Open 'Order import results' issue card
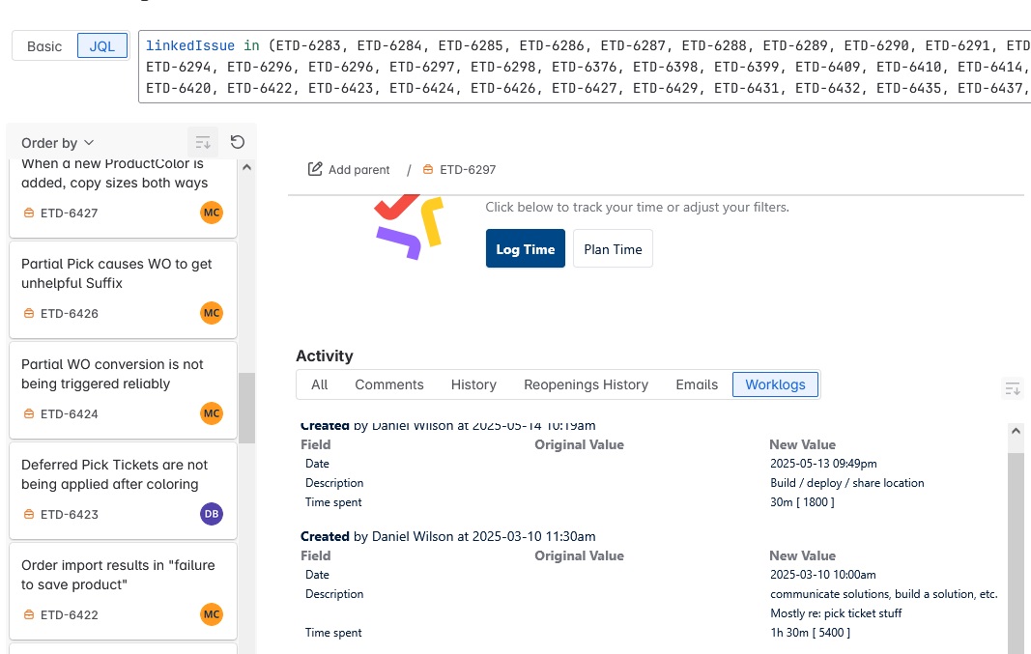1031x654 pixels. [123, 591]
